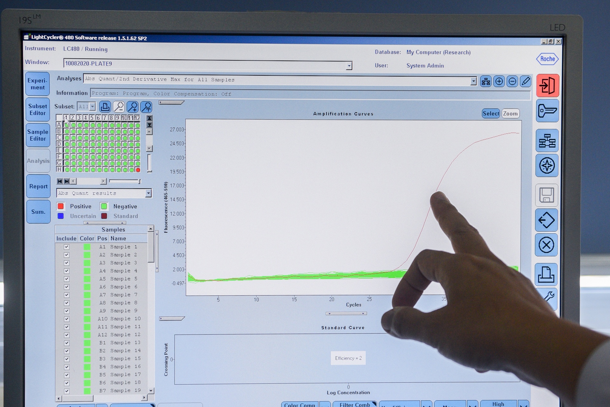Toggle Include checkbox for A5 Sample 5

pos(66,279)
